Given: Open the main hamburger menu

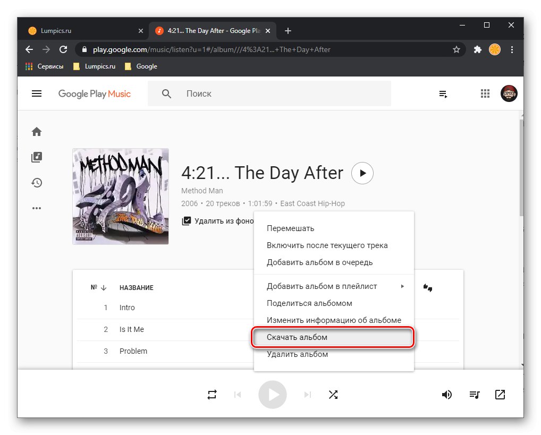Looking at the screenshot, I should (x=37, y=93).
